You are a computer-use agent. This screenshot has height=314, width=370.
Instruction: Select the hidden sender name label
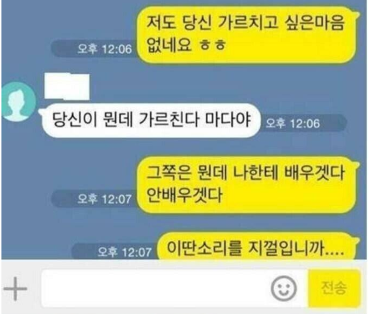[67, 87]
